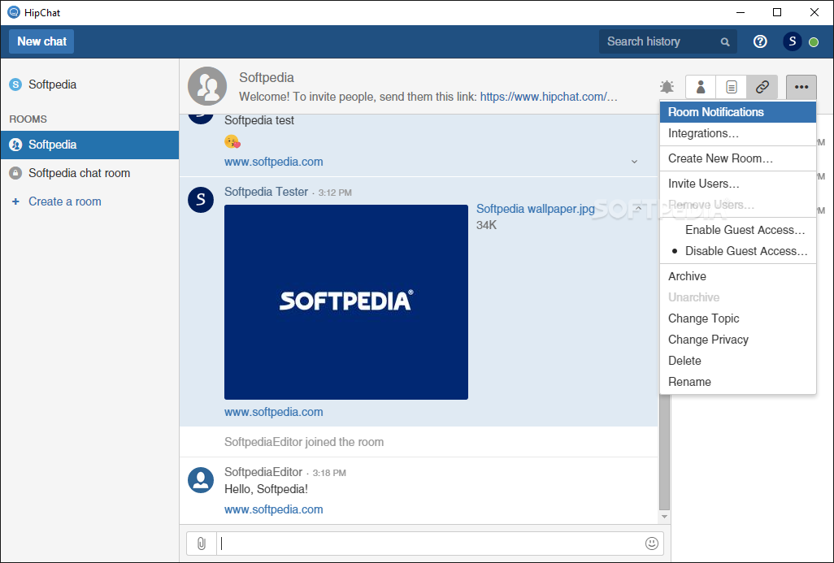The width and height of the screenshot is (834, 563).
Task: Click the plus icon beside Create a room
Action: pos(15,201)
